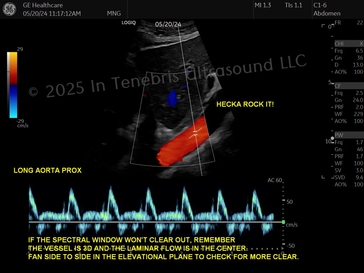Click the GE Healthcare logo
364x273 pixels.
pyautogui.click(x=10, y=9)
